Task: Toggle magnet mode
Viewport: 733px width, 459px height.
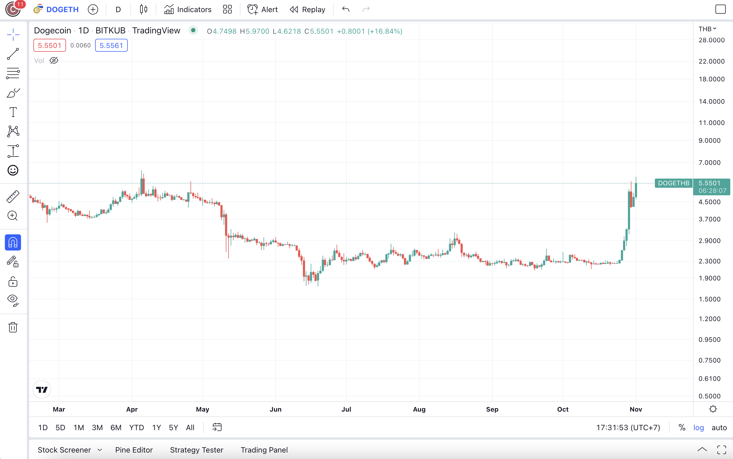Action: (13, 242)
